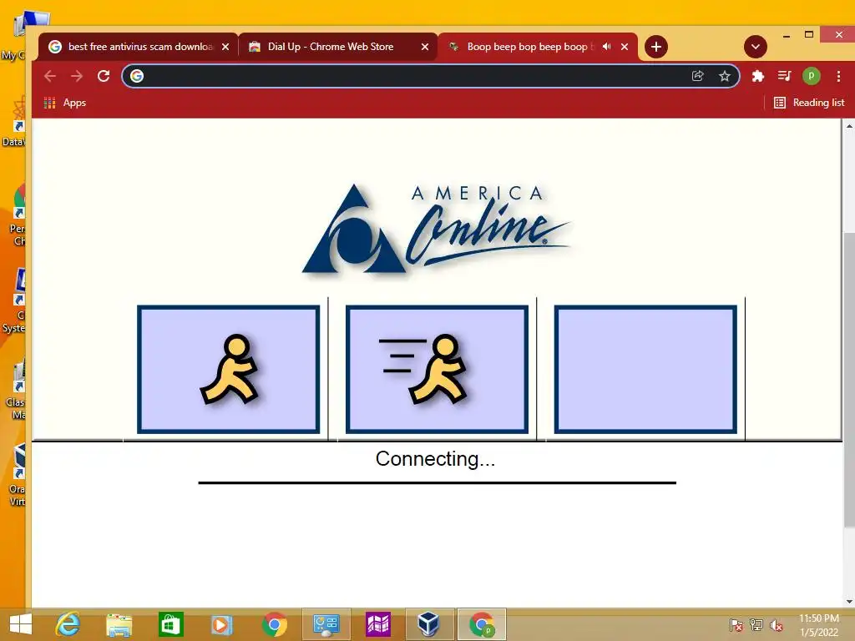Screen dimensions: 855x641
Task: Open the green profile avatar P
Action: [811, 76]
